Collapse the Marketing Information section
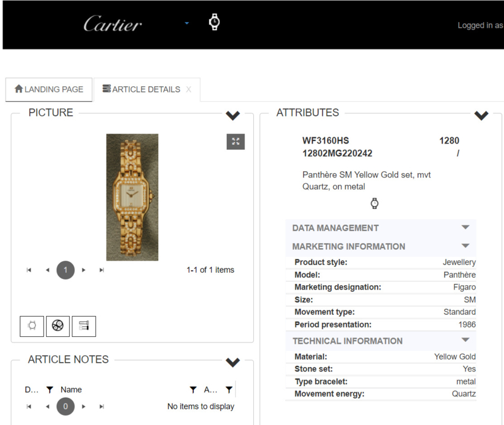The image size is (504, 425). (465, 246)
